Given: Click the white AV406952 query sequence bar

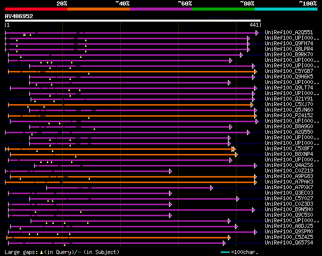Looking at the screenshot, I should point(133,21).
